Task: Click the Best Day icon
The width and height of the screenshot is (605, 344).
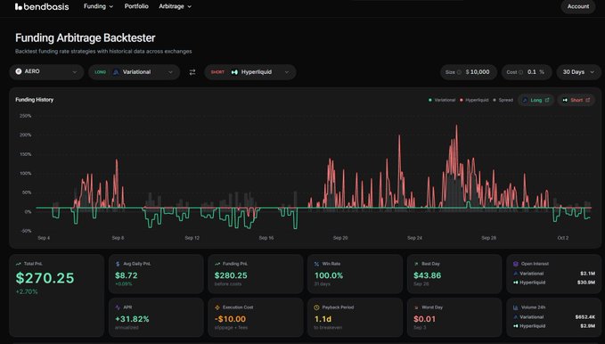Action: 416,264
